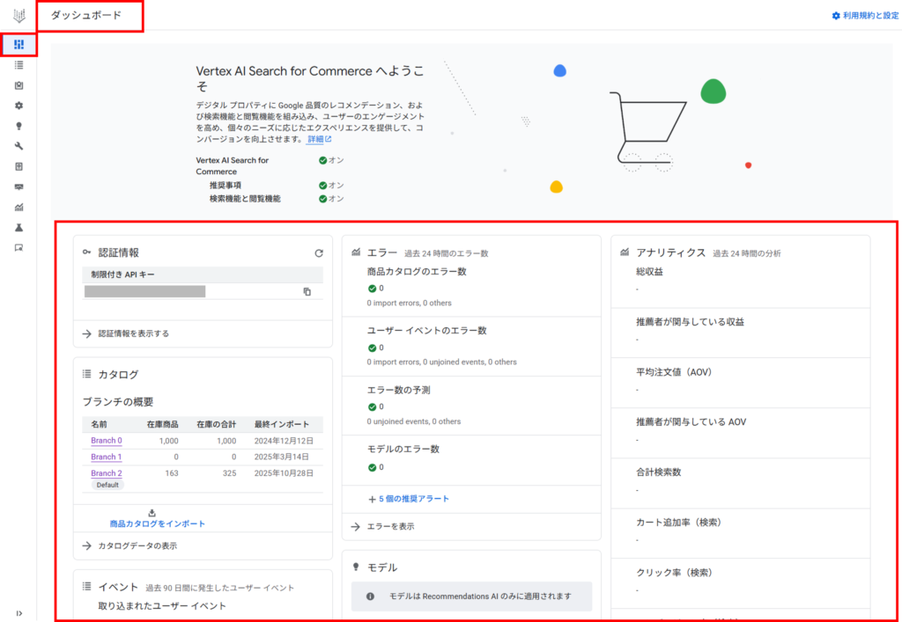Open the Branch 2 link
The image size is (902, 622).
(107, 473)
